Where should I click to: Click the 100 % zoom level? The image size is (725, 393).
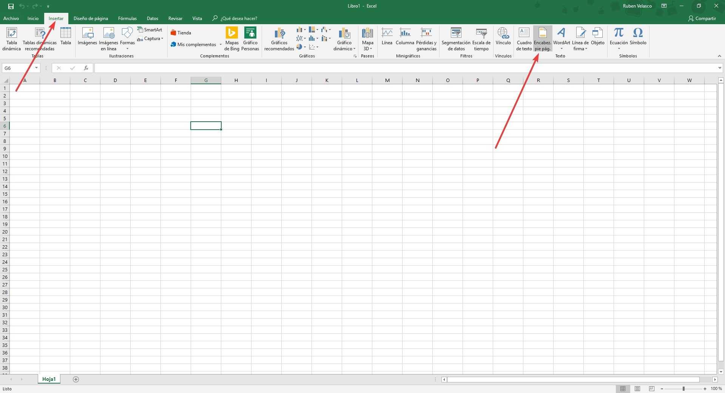coord(716,388)
